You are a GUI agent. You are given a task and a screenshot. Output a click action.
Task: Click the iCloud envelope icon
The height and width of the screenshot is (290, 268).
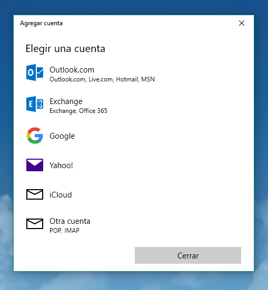(35, 194)
